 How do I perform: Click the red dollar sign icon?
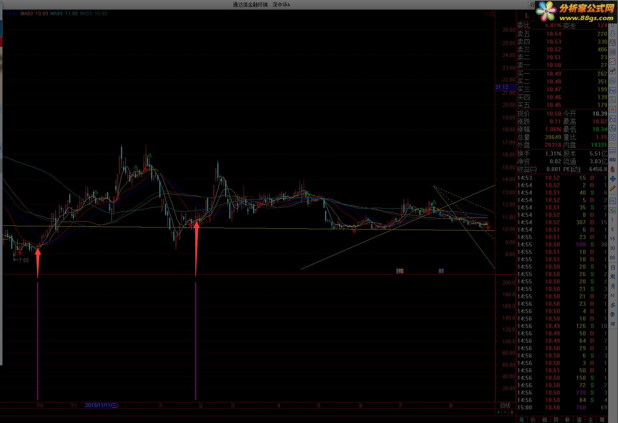(613, 169)
